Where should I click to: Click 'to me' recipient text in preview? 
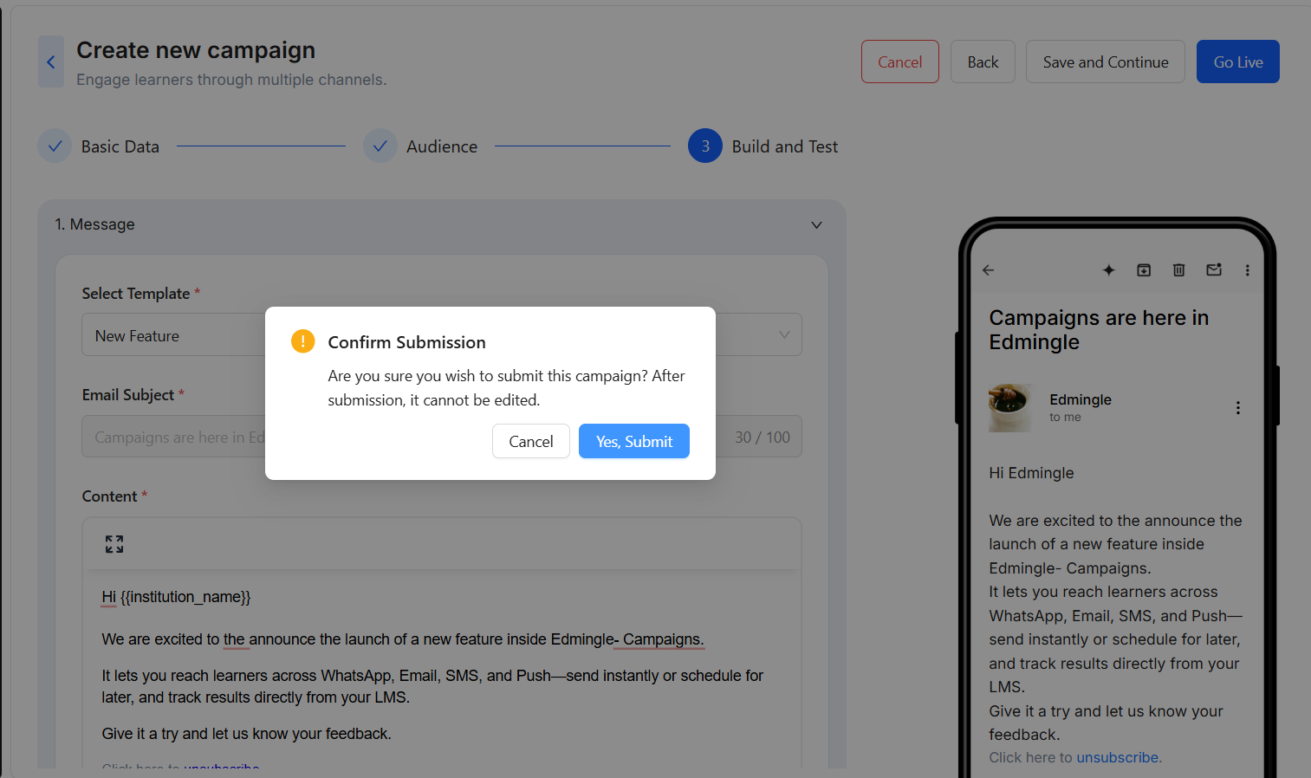(x=1065, y=417)
